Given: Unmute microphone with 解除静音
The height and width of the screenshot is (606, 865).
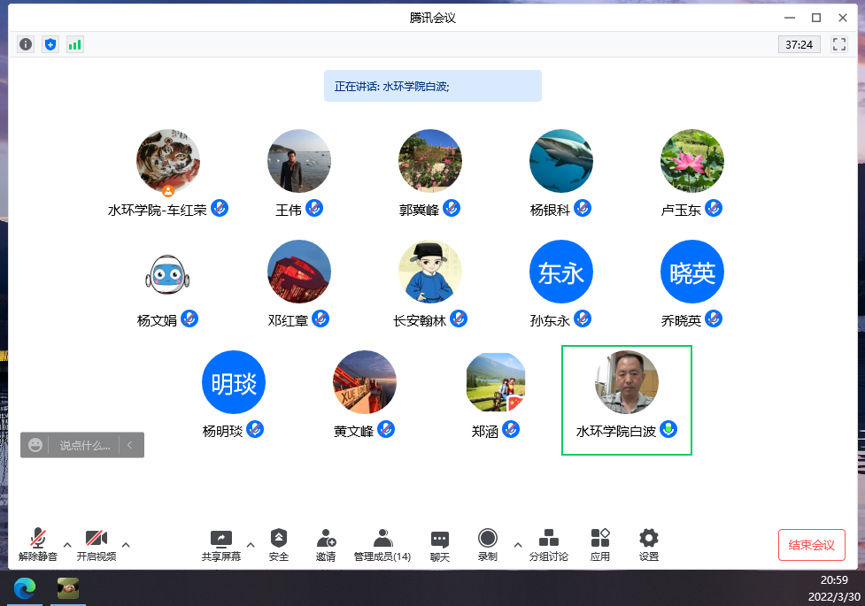Looking at the screenshot, I should click(38, 544).
